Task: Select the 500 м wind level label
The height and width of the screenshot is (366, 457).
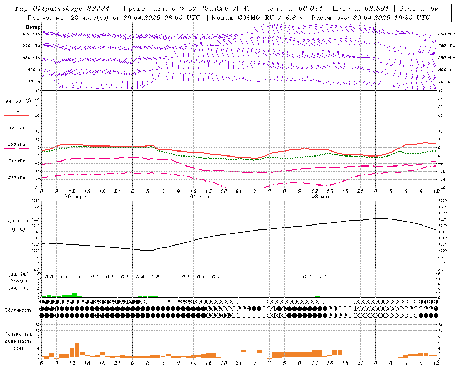Action: (x=34, y=70)
